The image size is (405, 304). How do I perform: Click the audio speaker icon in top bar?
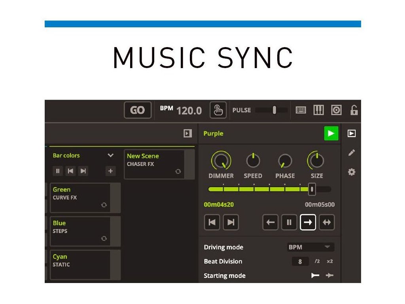[x=336, y=110]
